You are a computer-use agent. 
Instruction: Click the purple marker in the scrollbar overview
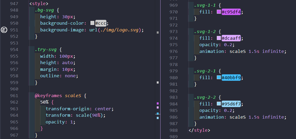tap(158, 103)
